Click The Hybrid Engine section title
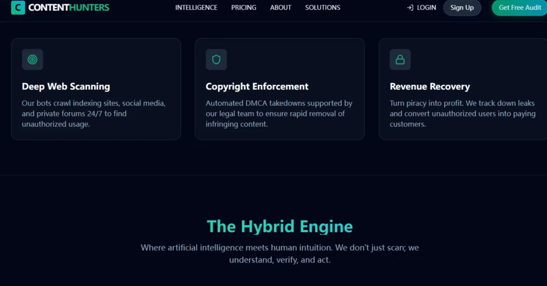Viewport: 547px width, 286px height. pyautogui.click(x=279, y=226)
